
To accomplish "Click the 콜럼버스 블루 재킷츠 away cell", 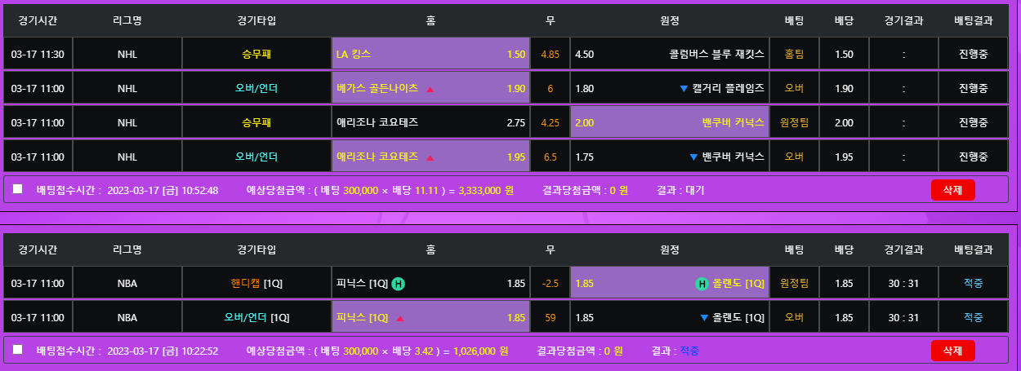I will pyautogui.click(x=669, y=55).
